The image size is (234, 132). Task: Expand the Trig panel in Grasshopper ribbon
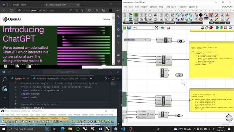pos(219,23)
